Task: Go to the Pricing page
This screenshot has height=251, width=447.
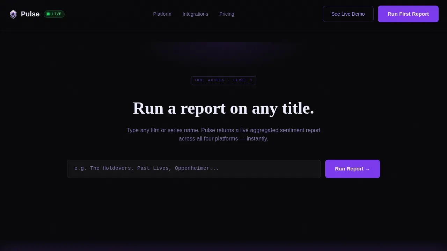Action: coord(227,14)
